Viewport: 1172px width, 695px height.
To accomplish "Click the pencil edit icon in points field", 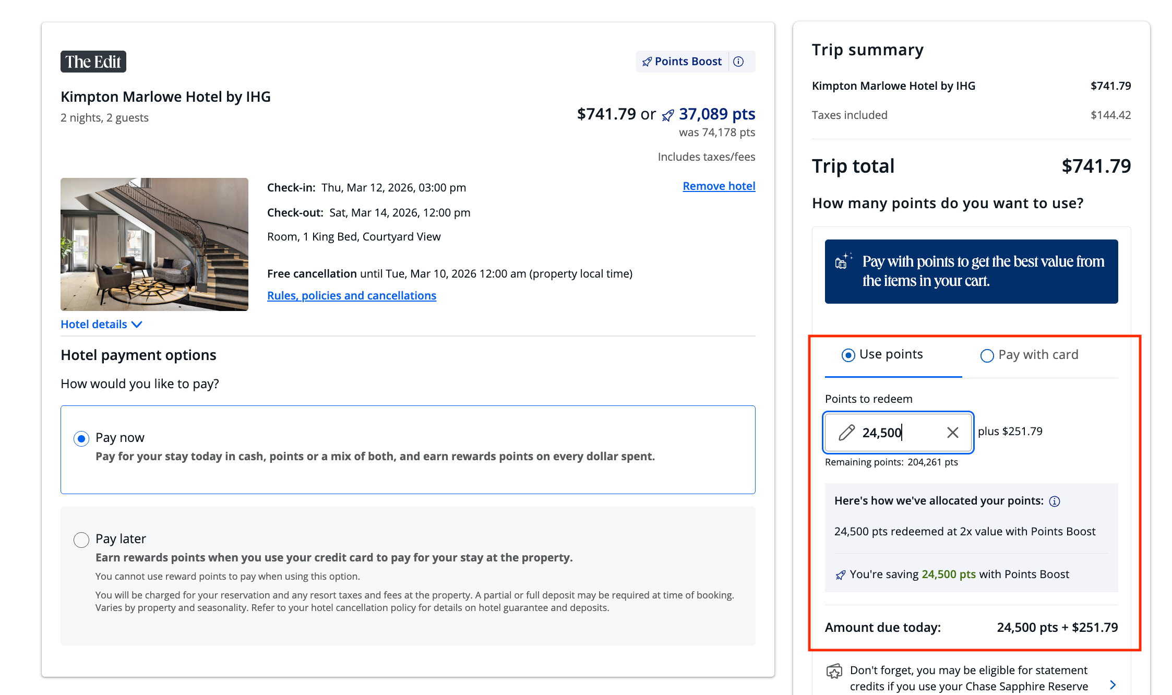I will [x=846, y=432].
